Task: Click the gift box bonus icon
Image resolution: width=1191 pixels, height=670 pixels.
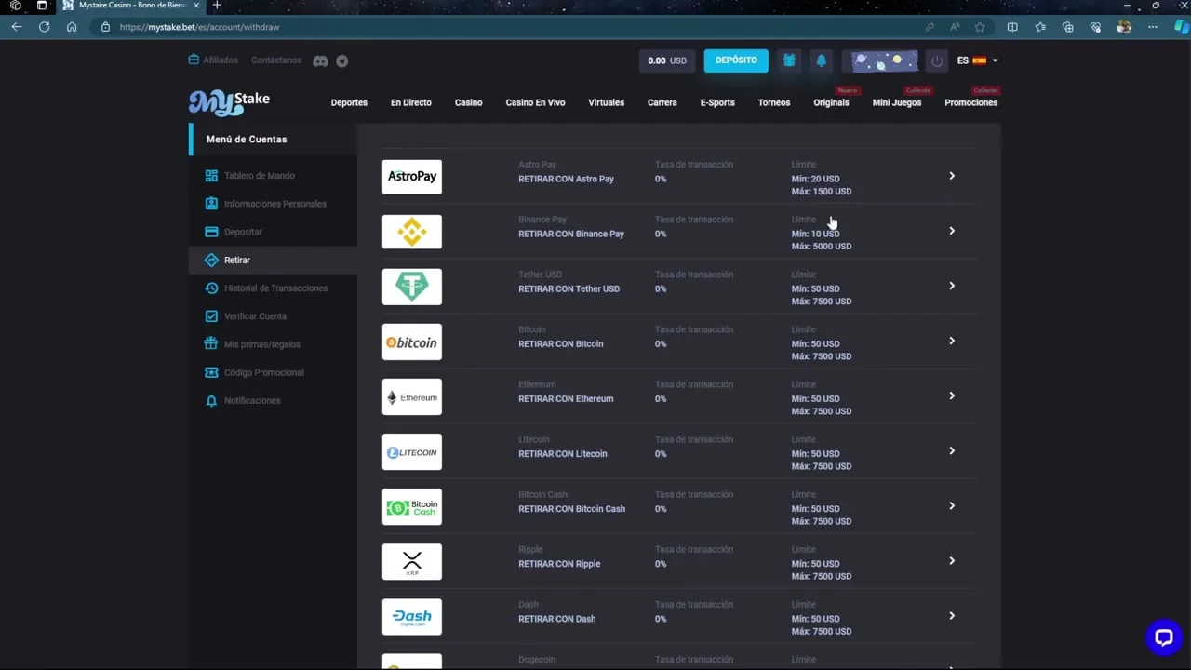Action: tap(789, 60)
